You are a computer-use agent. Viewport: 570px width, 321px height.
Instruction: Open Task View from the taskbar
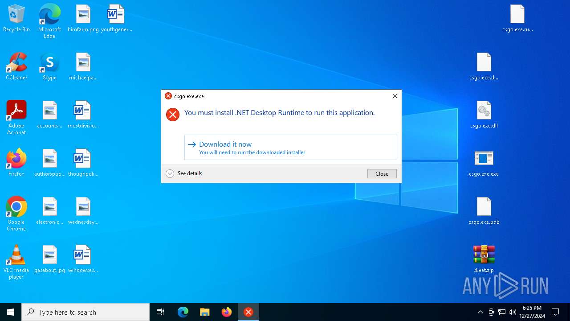(x=160, y=312)
